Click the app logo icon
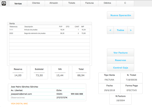152x107 pixels. (4, 3)
